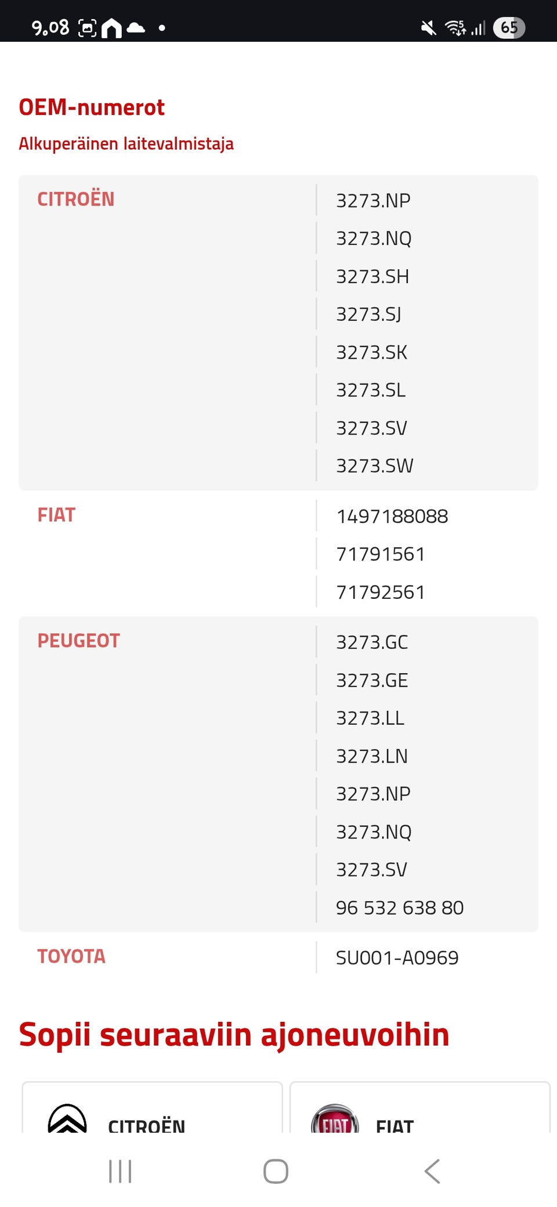The width and height of the screenshot is (557, 1207).
Task: Tap the OEM-numerot section heading
Action: click(92, 107)
